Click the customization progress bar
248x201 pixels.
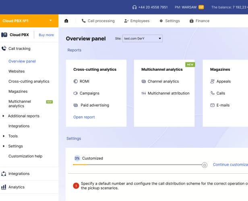coord(138,165)
